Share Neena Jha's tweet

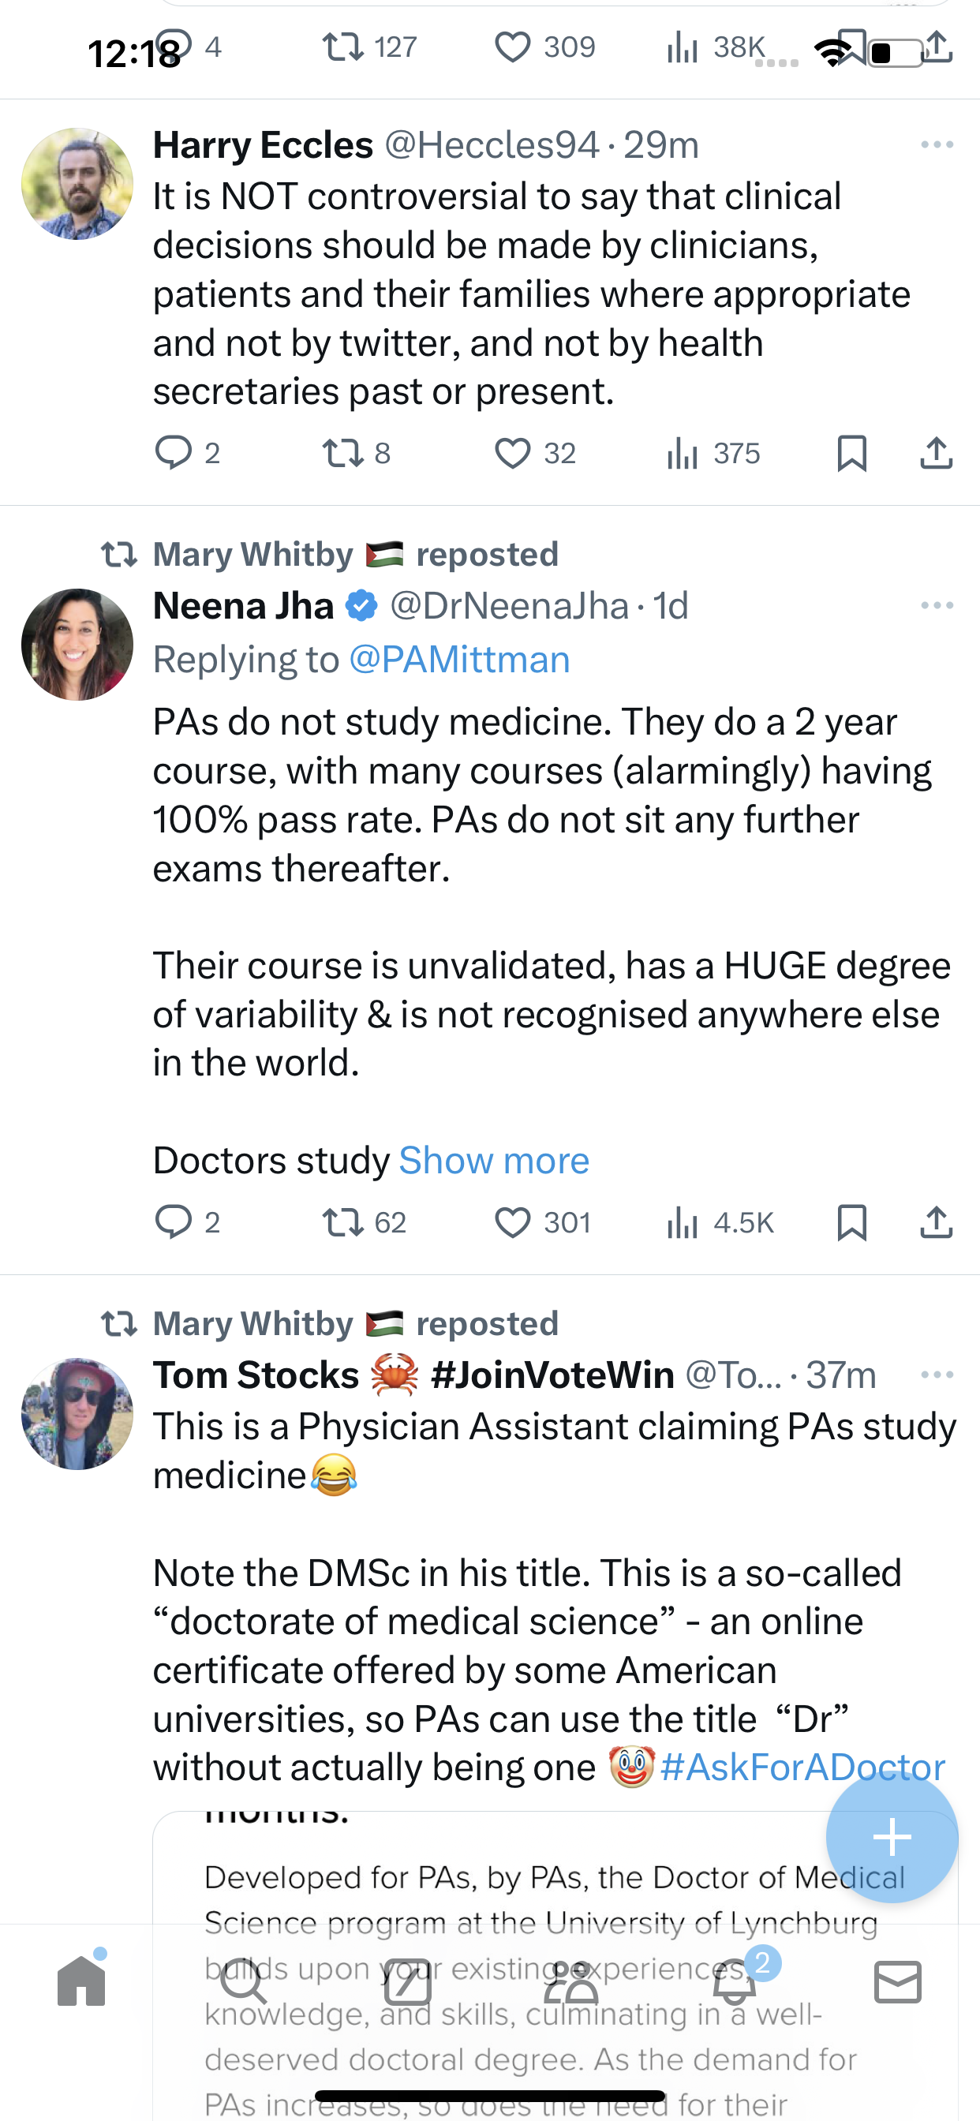point(937,1223)
